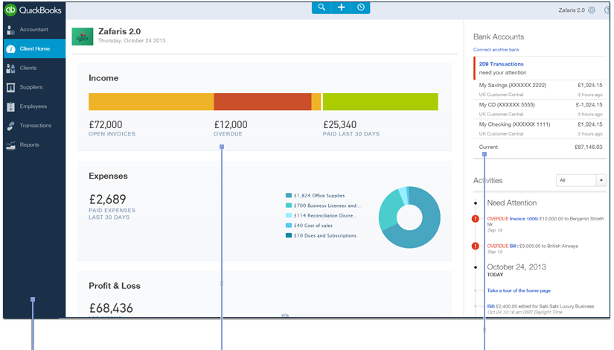The height and width of the screenshot is (350, 614).
Task: Click the Transactions sidebar icon
Action: [x=11, y=126]
